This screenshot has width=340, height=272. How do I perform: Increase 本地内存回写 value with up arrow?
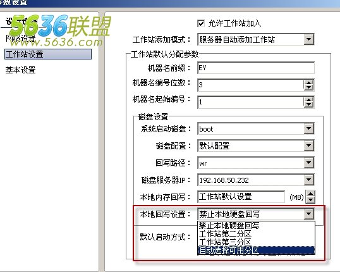310,194
